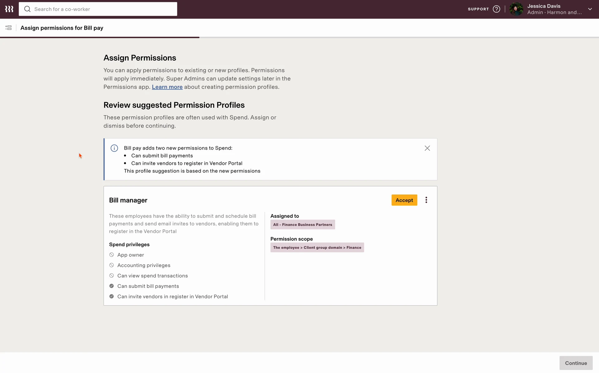Click 'Can invite vendors to register' bullet
This screenshot has height=373, width=599.
187,163
